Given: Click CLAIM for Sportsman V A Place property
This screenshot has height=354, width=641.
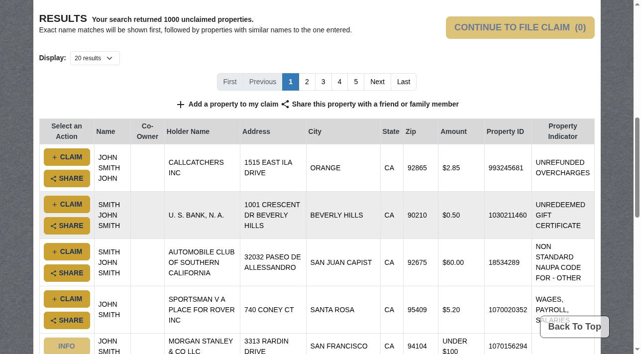Looking at the screenshot, I should point(67,299).
